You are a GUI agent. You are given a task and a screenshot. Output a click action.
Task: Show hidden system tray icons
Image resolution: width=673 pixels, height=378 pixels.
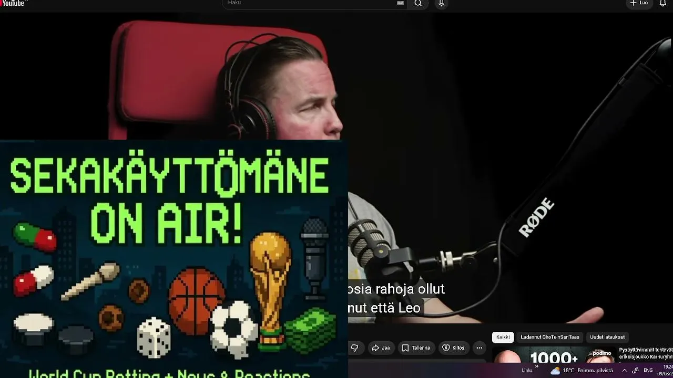click(625, 370)
